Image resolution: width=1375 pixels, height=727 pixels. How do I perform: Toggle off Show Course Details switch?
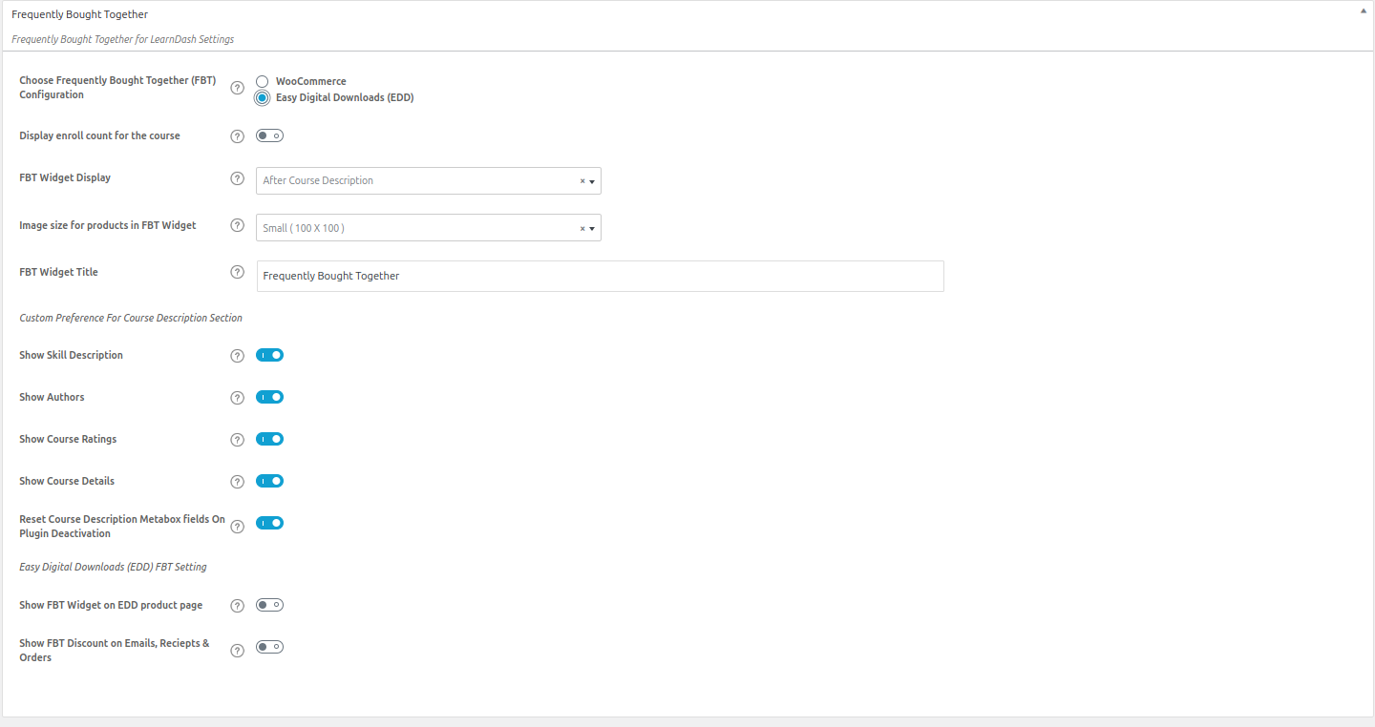click(269, 481)
